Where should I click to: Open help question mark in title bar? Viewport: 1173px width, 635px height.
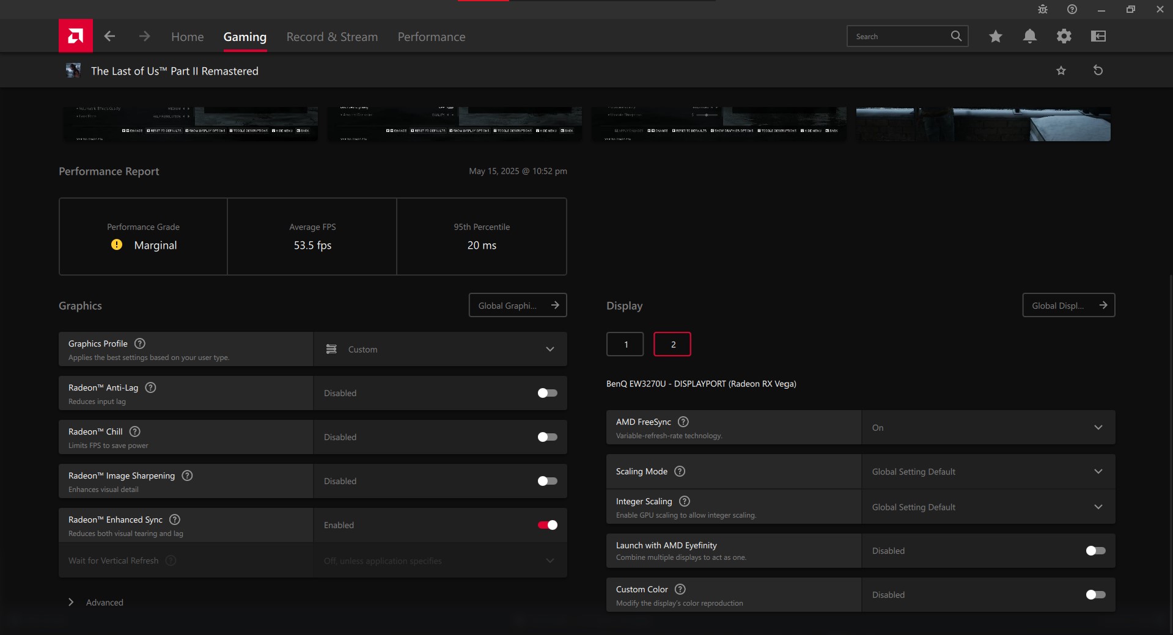point(1072,9)
